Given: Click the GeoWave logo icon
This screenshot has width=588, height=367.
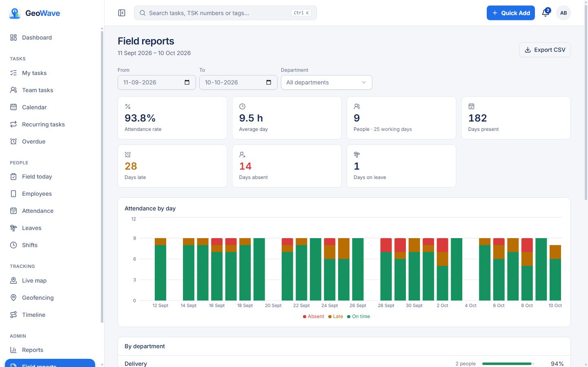Looking at the screenshot, I should [15, 13].
